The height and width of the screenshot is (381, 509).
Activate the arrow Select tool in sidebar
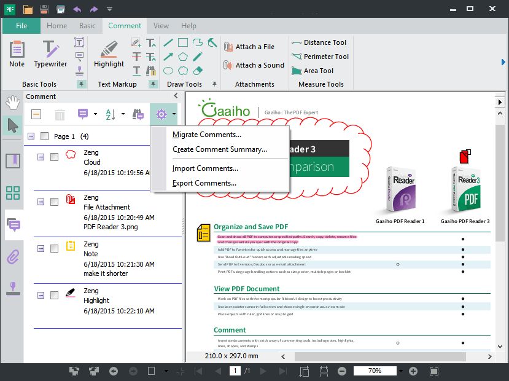(x=13, y=125)
